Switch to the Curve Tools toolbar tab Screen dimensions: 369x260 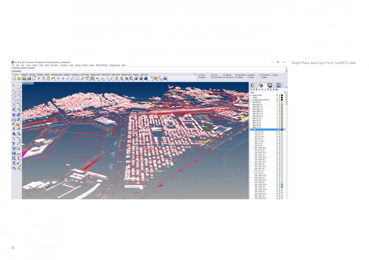pos(84,74)
